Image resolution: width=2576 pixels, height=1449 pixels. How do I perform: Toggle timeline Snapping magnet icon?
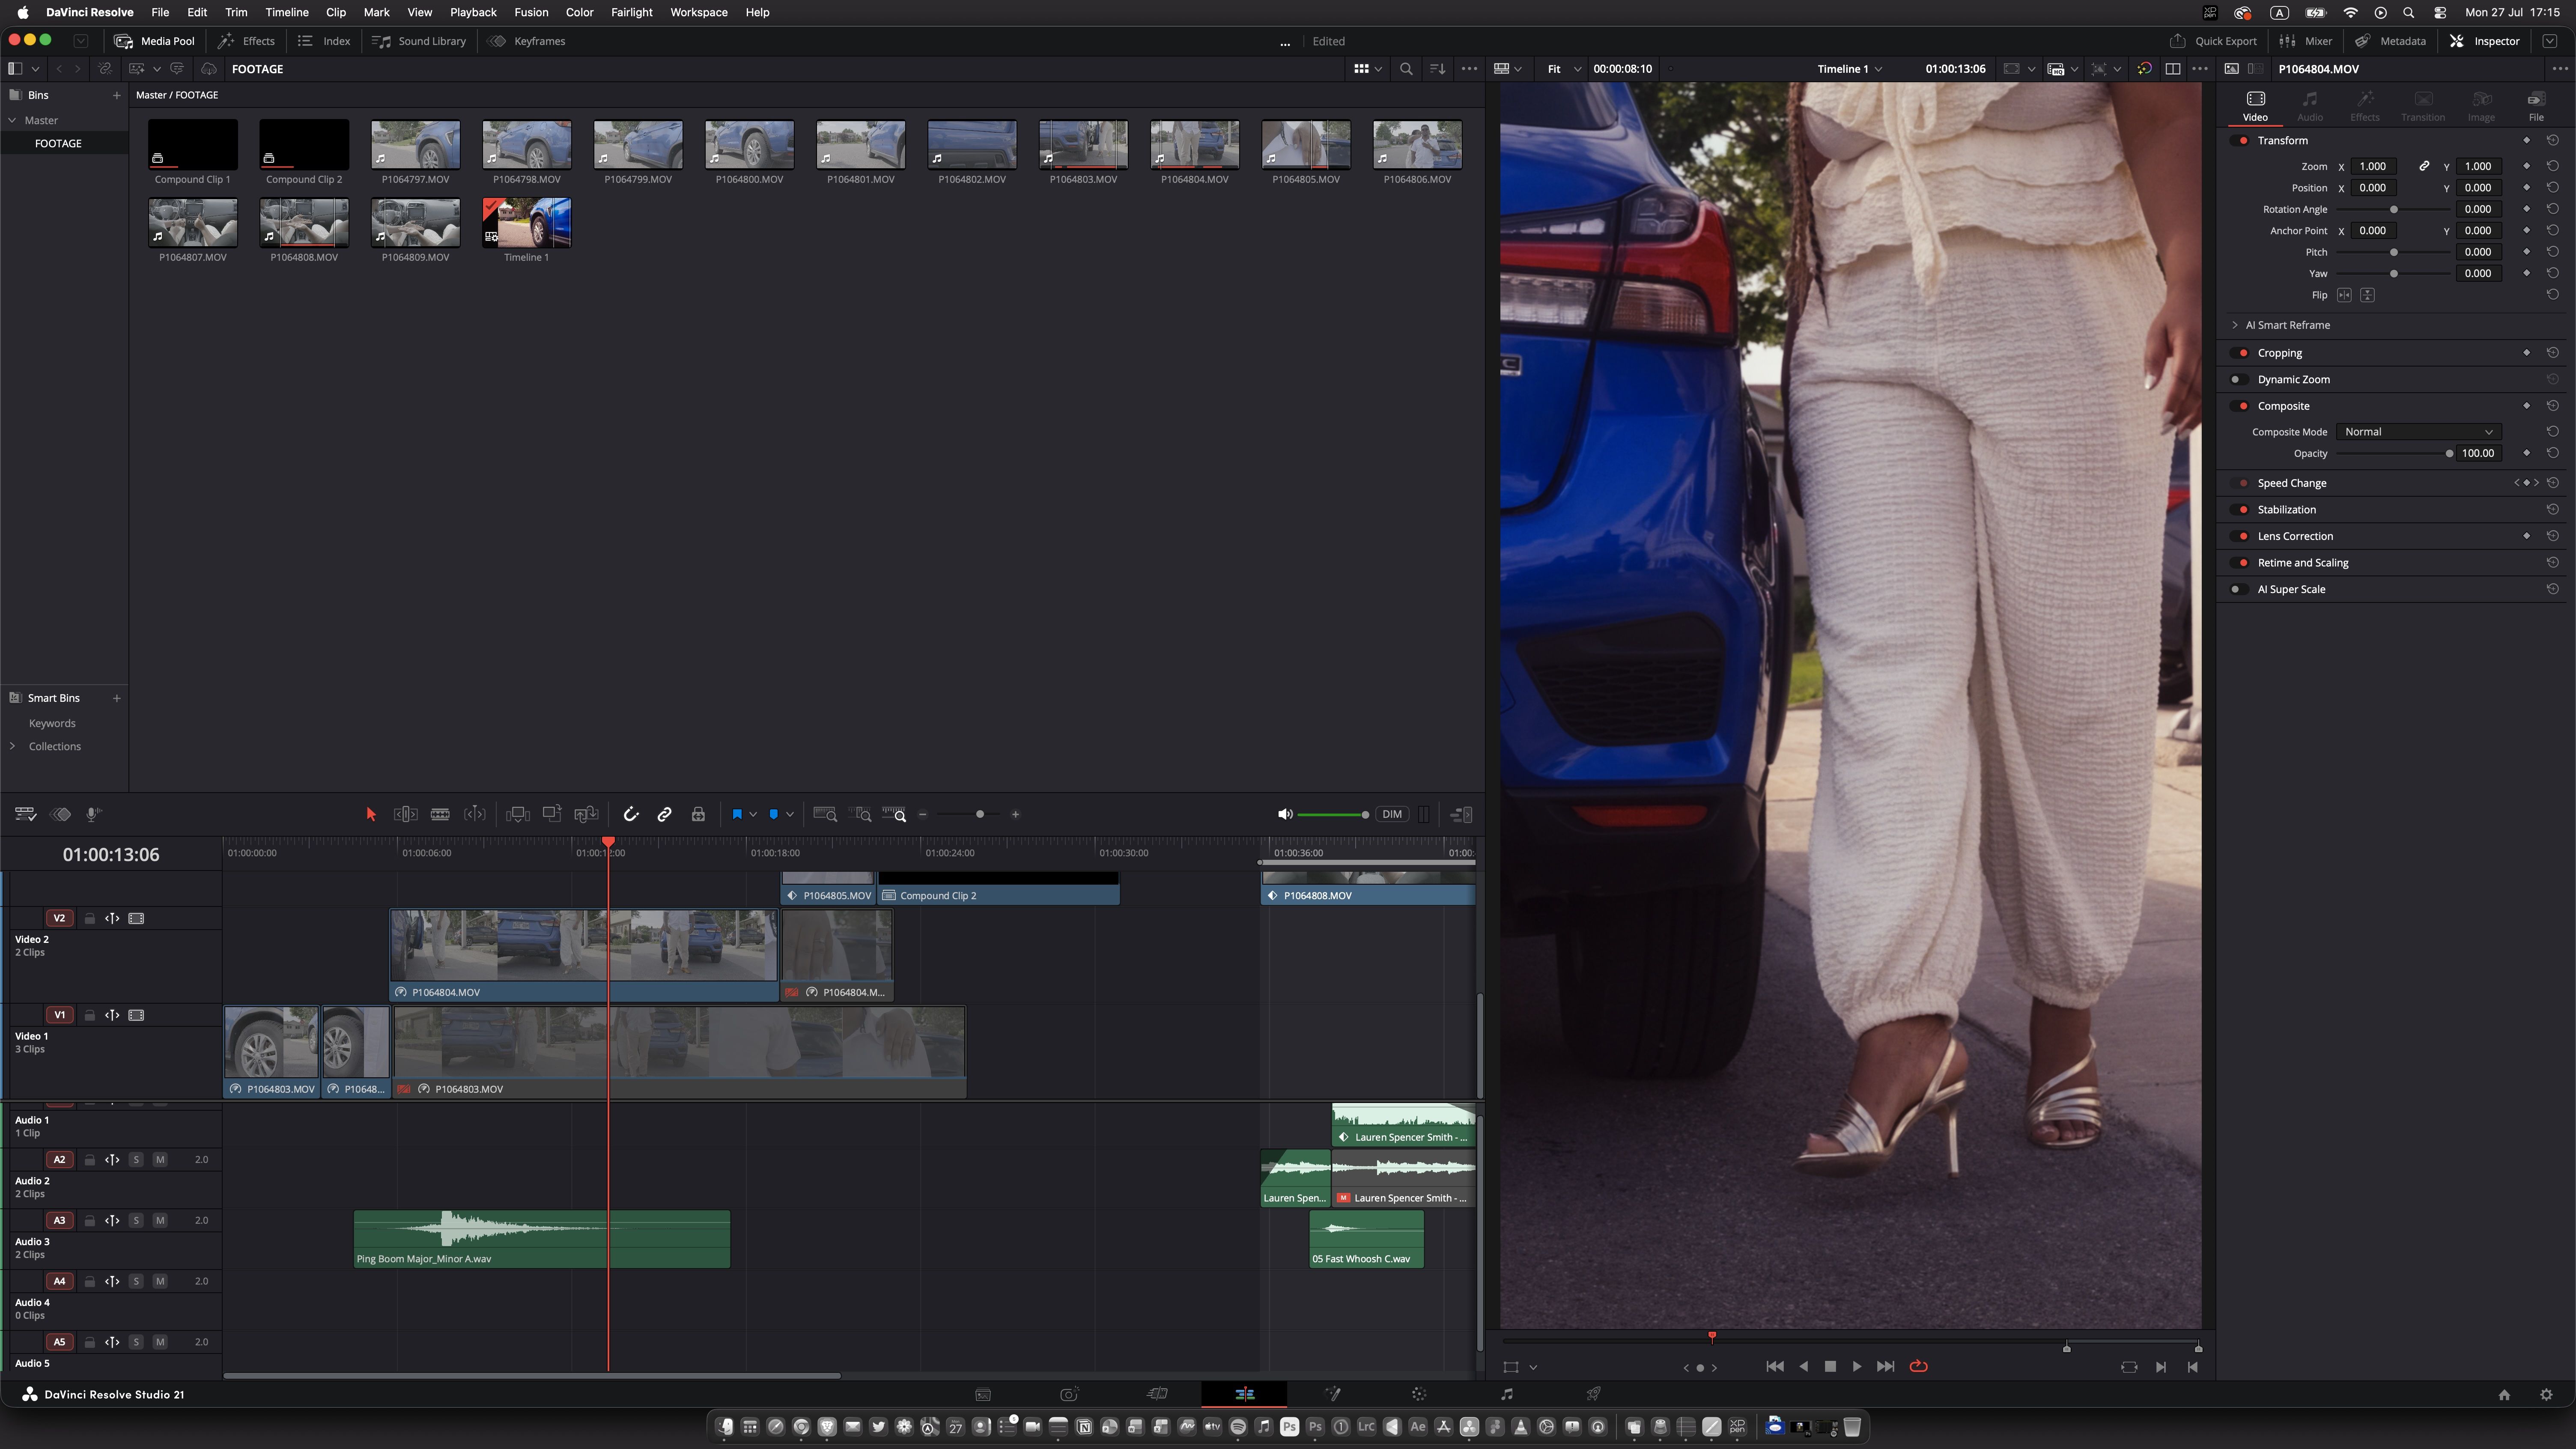click(631, 815)
